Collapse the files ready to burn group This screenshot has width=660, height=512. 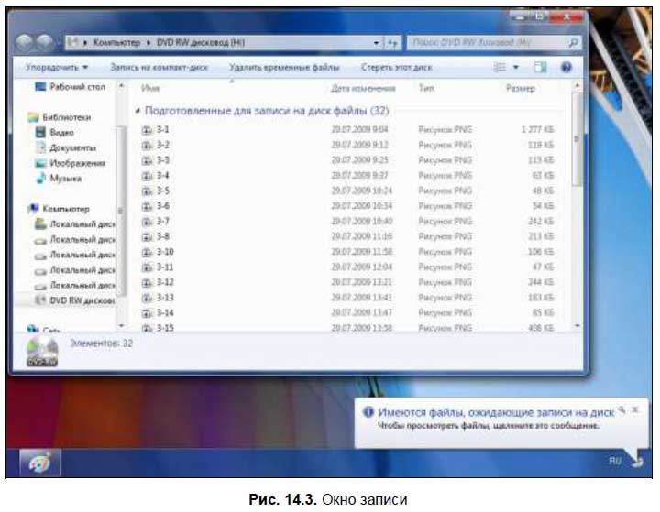[x=137, y=110]
